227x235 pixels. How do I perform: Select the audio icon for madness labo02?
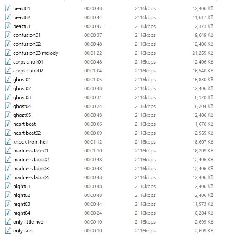click(x=8, y=160)
